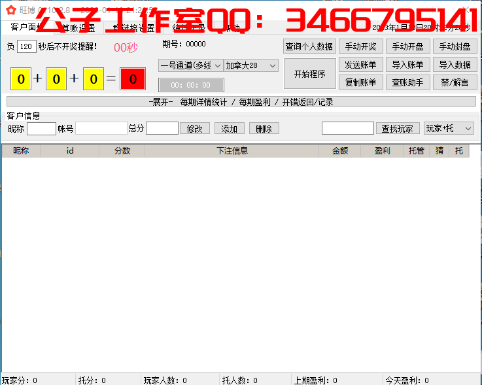482x385 pixels.
Task: Click the 添加 button
Action: pyautogui.click(x=230, y=128)
